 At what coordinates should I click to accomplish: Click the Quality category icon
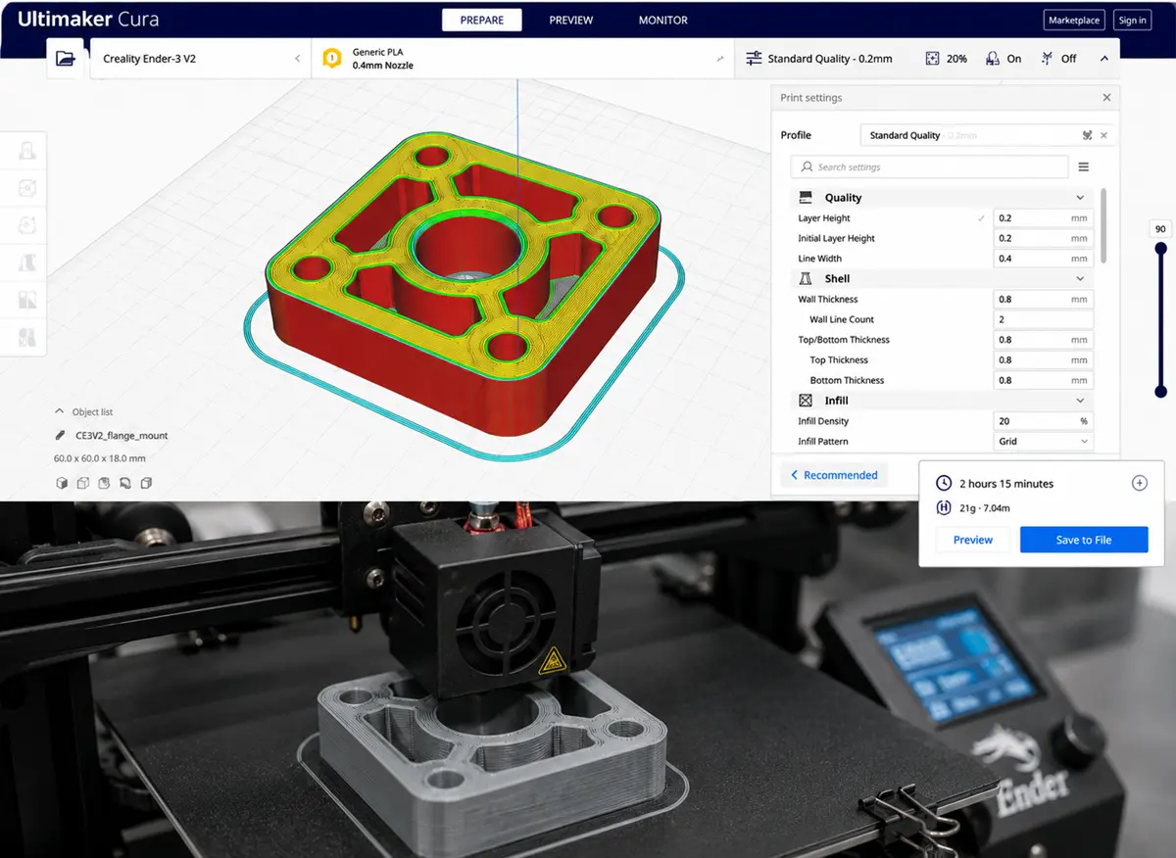point(806,198)
